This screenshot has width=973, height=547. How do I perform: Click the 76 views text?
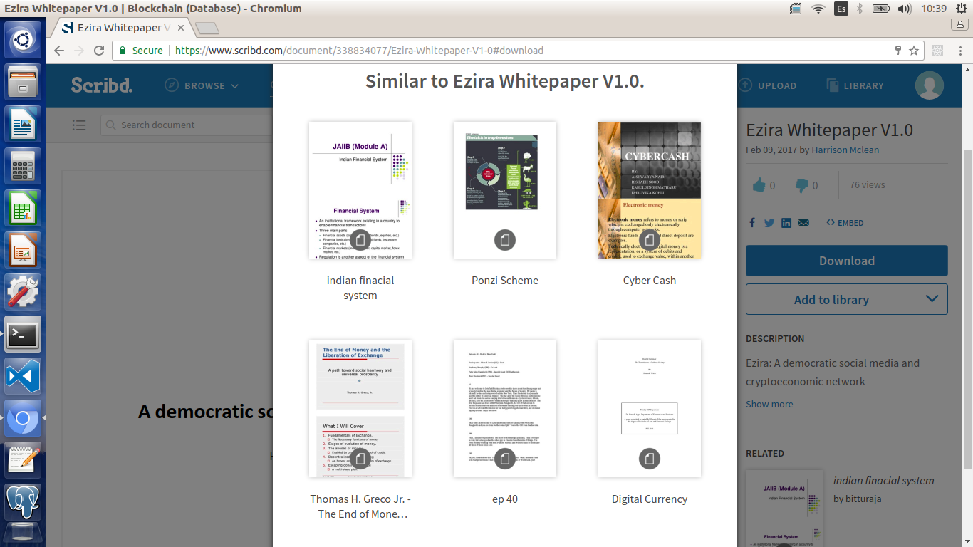867,185
